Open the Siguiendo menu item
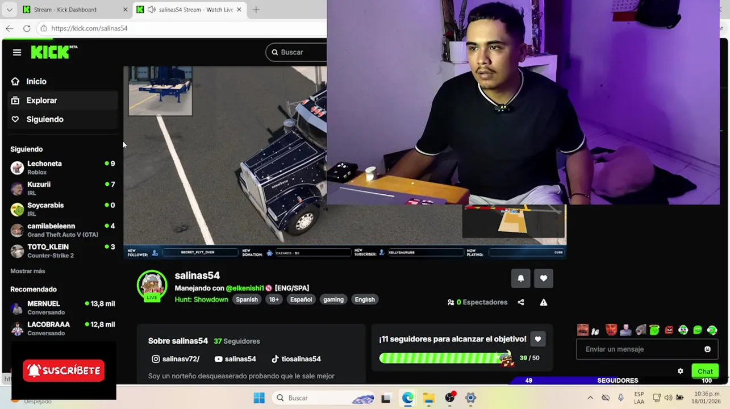Viewport: 730px width, 409px height. tap(62, 119)
